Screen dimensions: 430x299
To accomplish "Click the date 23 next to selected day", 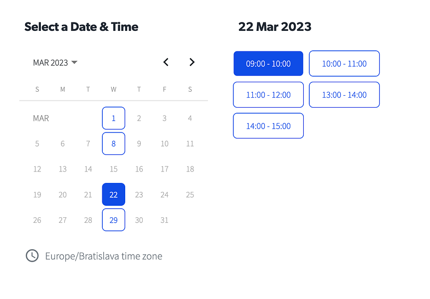I will pos(139,194).
